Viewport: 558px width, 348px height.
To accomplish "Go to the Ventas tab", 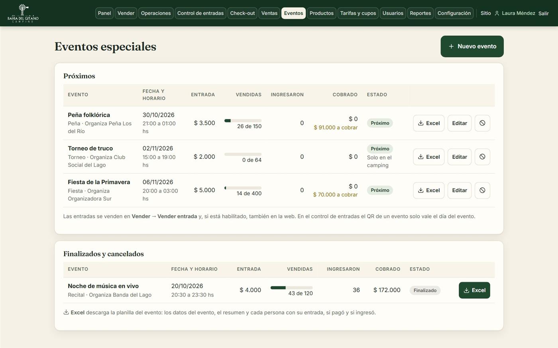I will [x=269, y=13].
